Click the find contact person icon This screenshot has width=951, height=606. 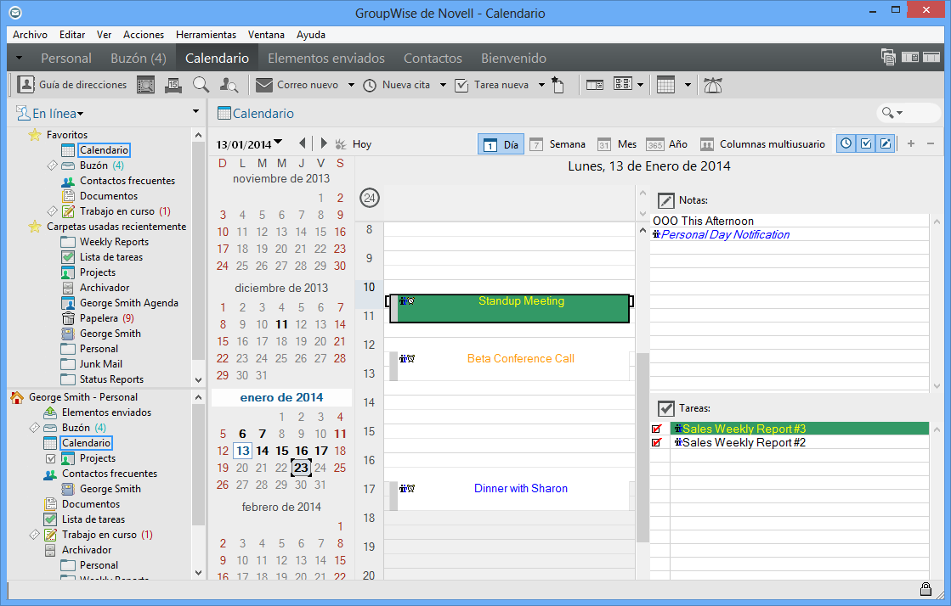[x=229, y=85]
